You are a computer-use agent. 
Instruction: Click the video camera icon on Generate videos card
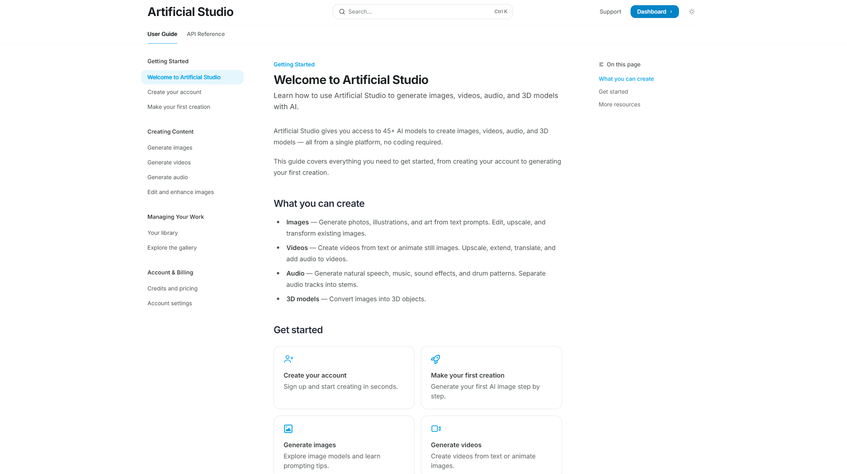435,428
